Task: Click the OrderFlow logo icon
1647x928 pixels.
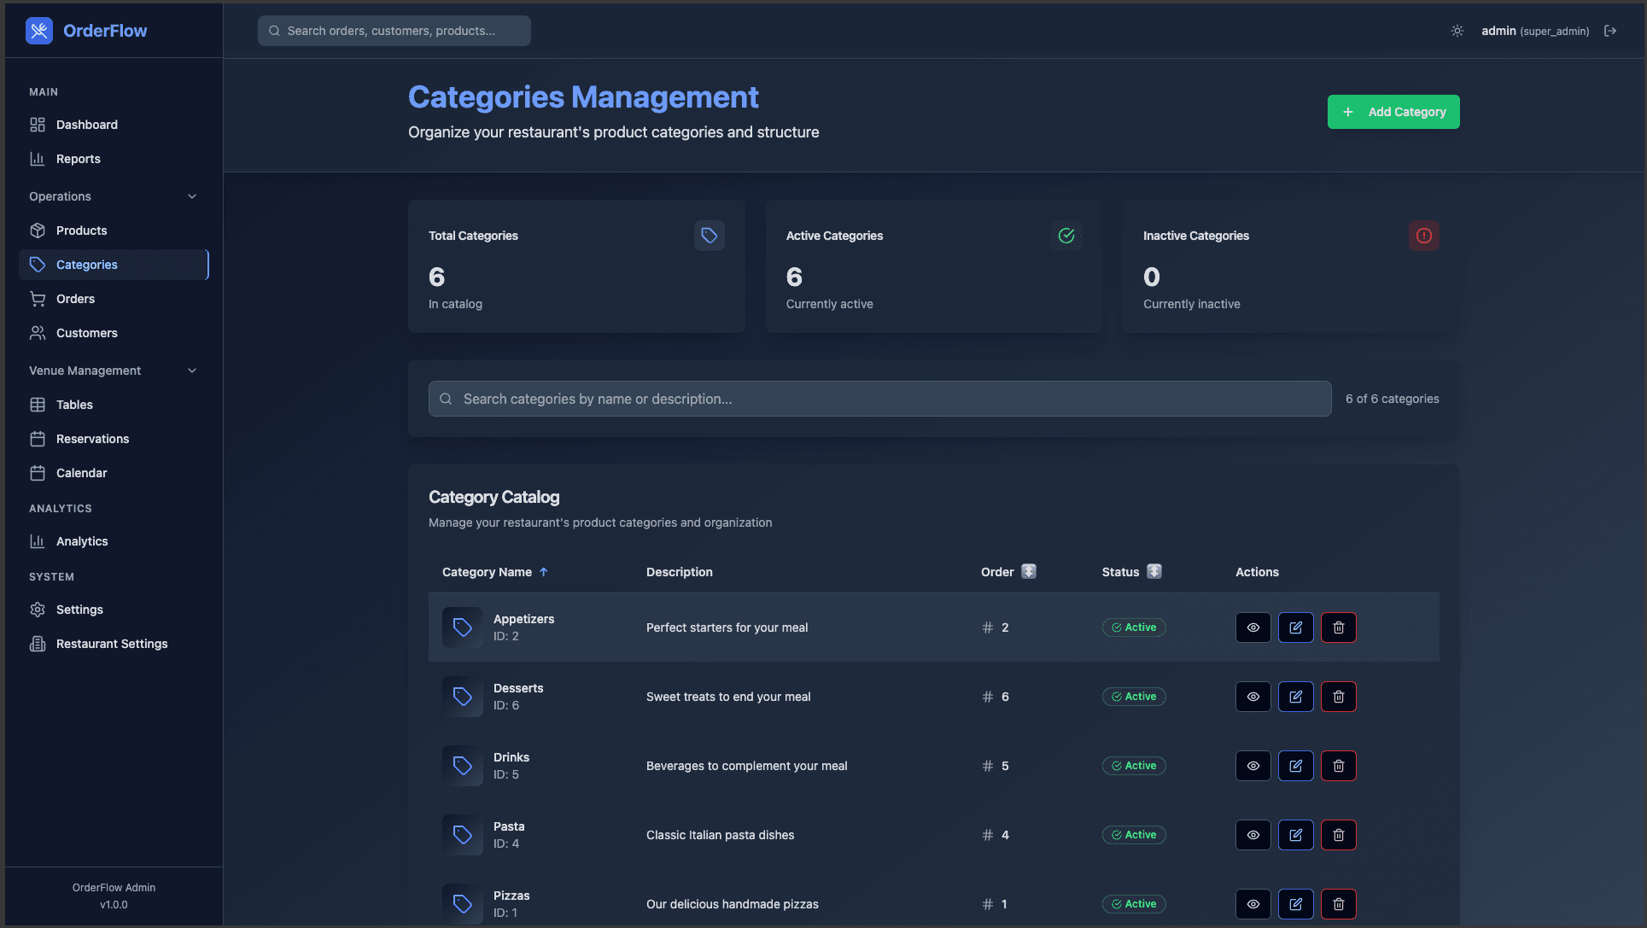Action: click(x=39, y=30)
